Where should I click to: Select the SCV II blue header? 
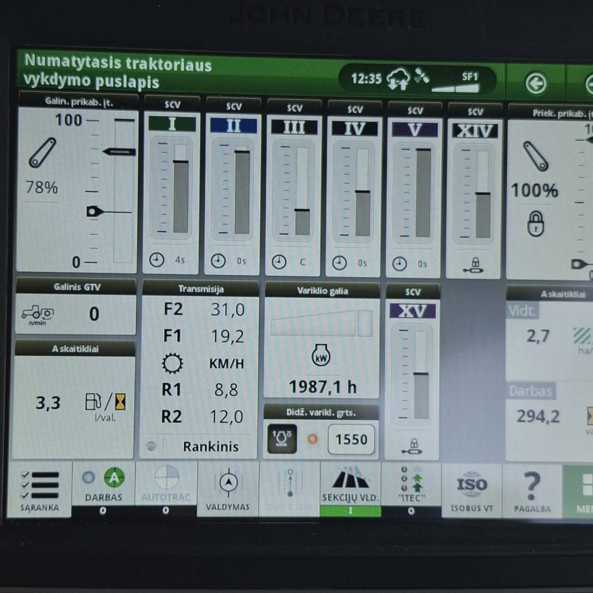[233, 125]
